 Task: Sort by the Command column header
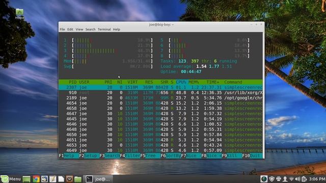(233, 82)
